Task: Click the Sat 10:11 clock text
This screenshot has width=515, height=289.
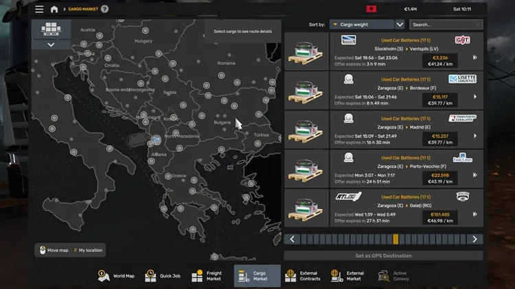Action: pyautogui.click(x=462, y=9)
